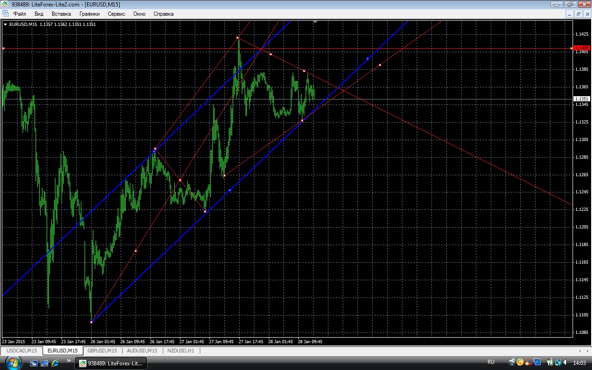Click the MetaTrader document icon in the menu bar
This screenshot has height=370, width=592.
tap(6, 14)
